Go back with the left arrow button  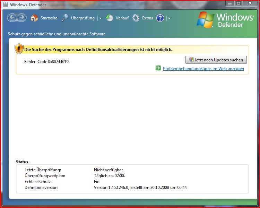click(12, 17)
